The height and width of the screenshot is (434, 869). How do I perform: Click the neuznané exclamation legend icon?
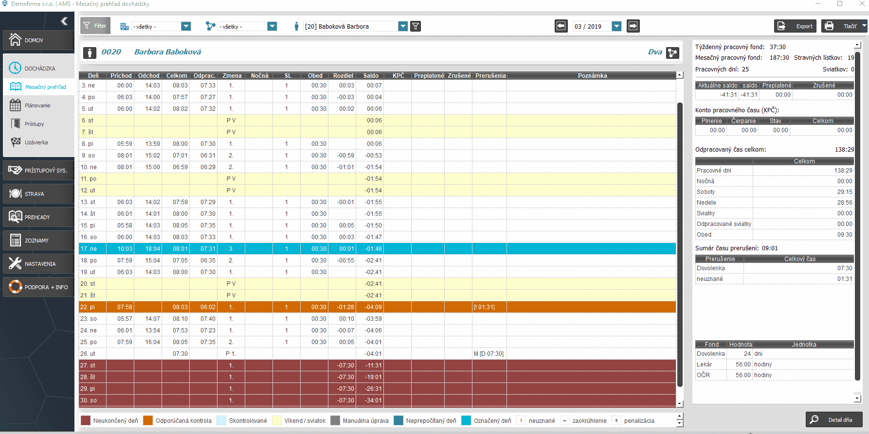(521, 420)
